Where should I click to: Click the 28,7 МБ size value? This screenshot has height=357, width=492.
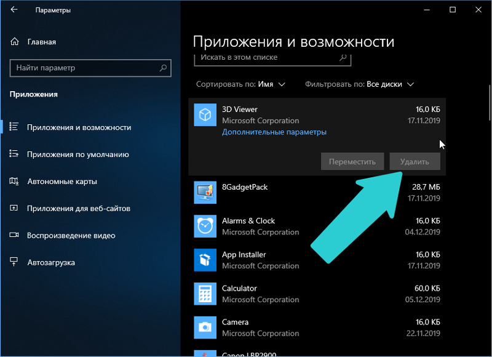tap(426, 187)
